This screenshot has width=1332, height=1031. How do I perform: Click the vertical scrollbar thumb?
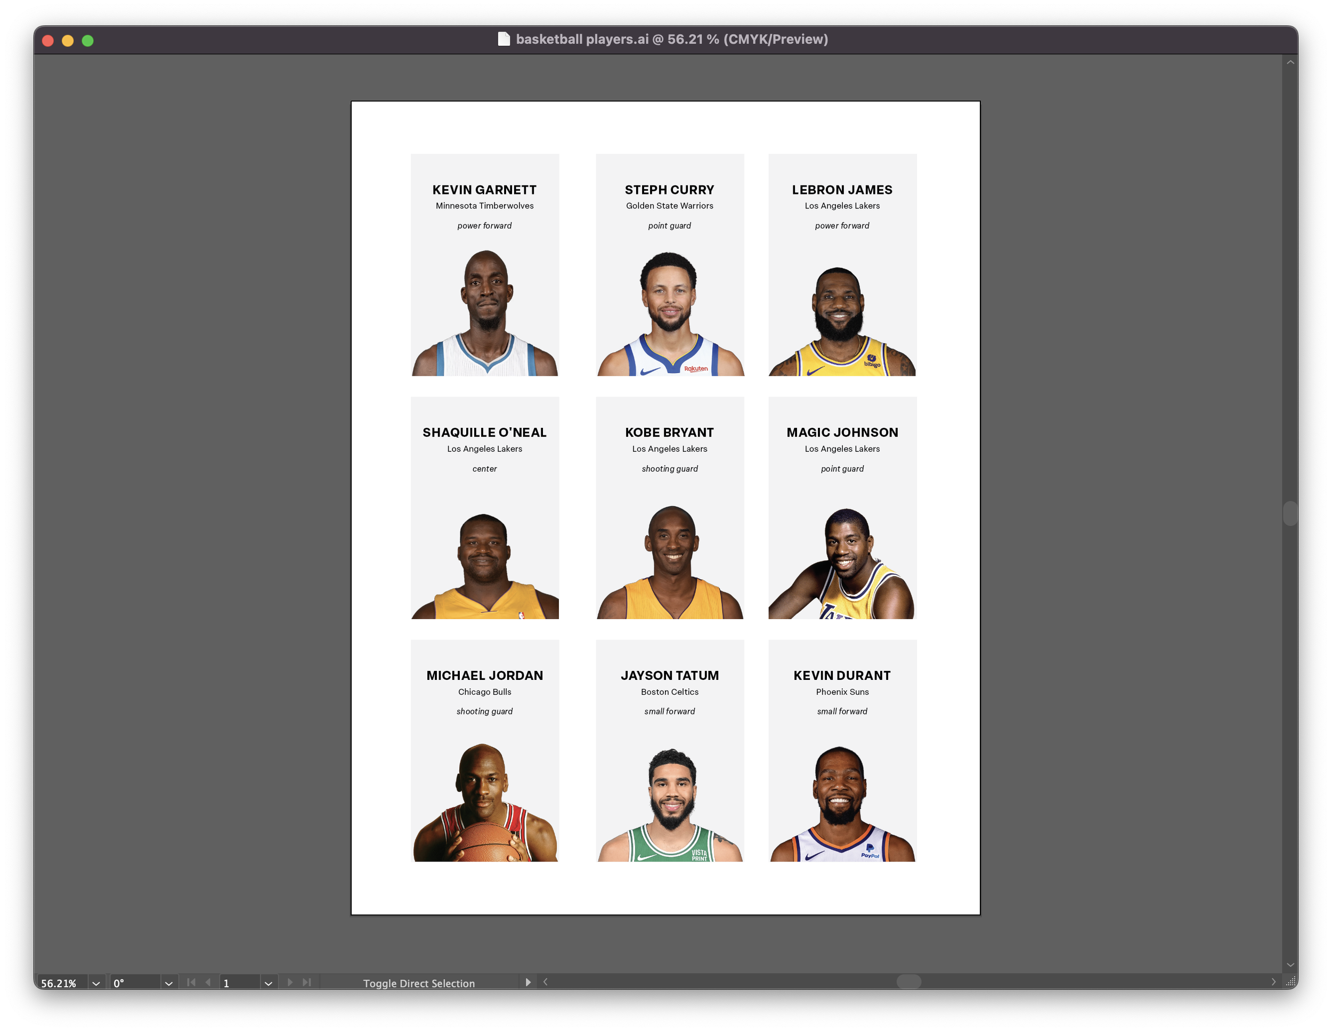[x=1290, y=513]
